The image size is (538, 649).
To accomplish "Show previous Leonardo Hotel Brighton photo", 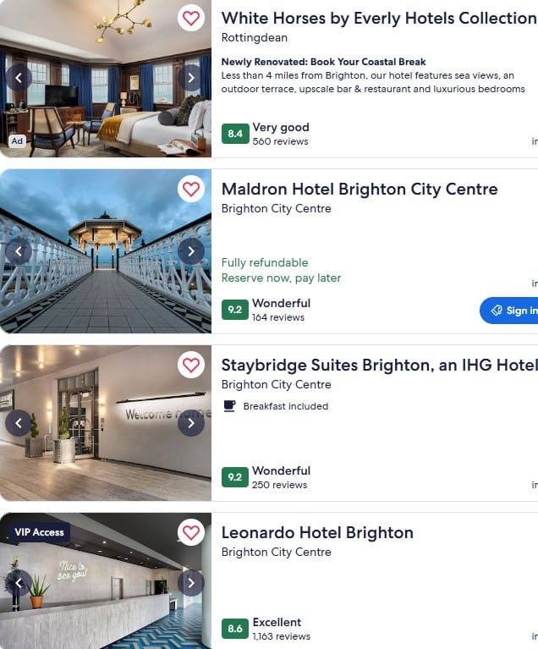I will coord(19,583).
